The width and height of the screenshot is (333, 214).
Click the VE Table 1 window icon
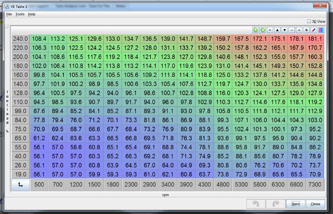pyautogui.click(x=7, y=7)
